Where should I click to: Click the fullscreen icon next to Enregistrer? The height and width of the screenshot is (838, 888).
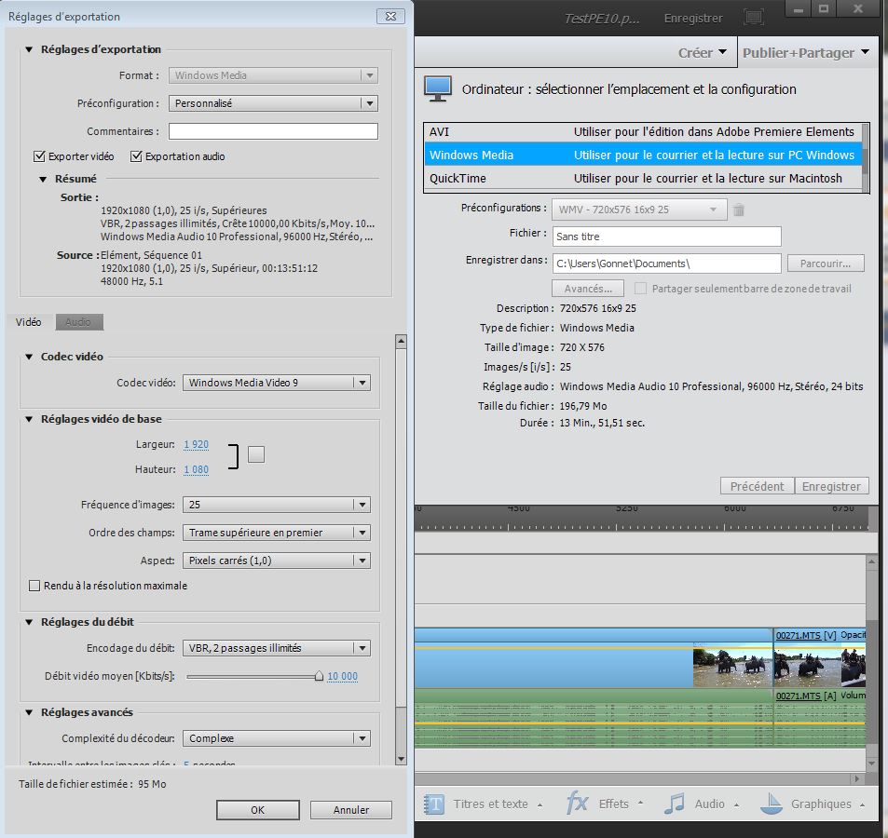pyautogui.click(x=754, y=18)
